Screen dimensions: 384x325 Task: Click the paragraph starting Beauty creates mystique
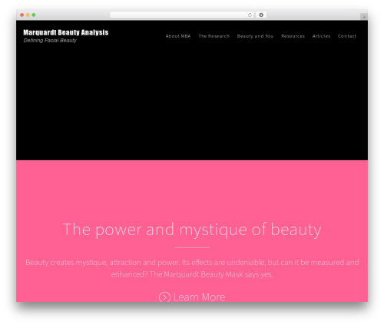click(x=192, y=268)
